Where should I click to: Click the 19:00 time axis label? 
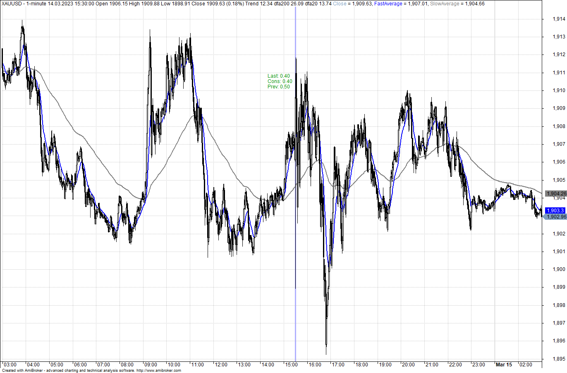(385, 365)
